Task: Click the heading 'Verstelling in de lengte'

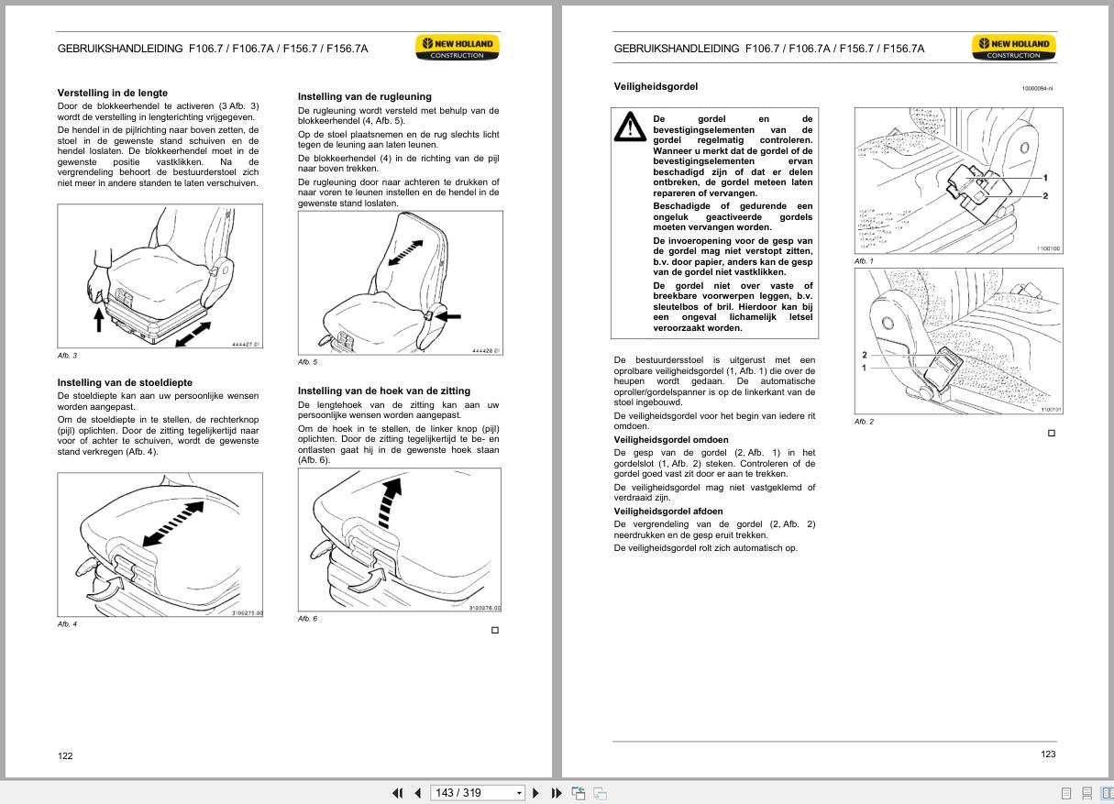Action: point(113,94)
